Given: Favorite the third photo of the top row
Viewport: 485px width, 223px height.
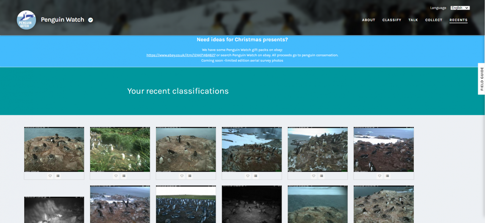Looking at the screenshot, I should 182,176.
